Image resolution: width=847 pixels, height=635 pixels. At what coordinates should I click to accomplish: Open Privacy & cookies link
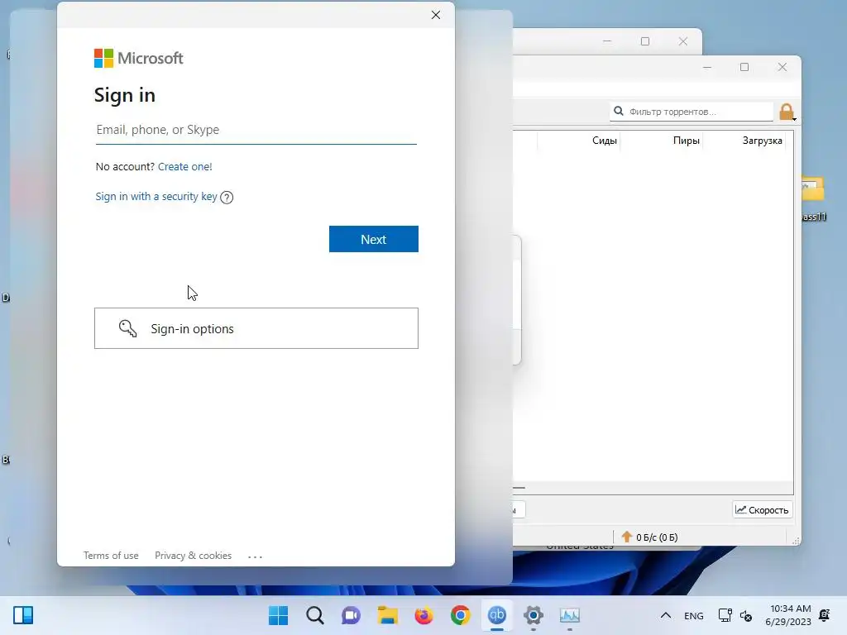(x=193, y=556)
